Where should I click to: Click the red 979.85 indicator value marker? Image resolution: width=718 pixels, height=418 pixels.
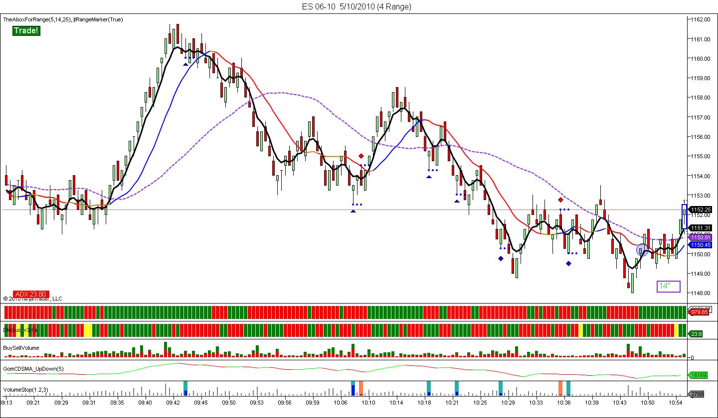coord(700,312)
